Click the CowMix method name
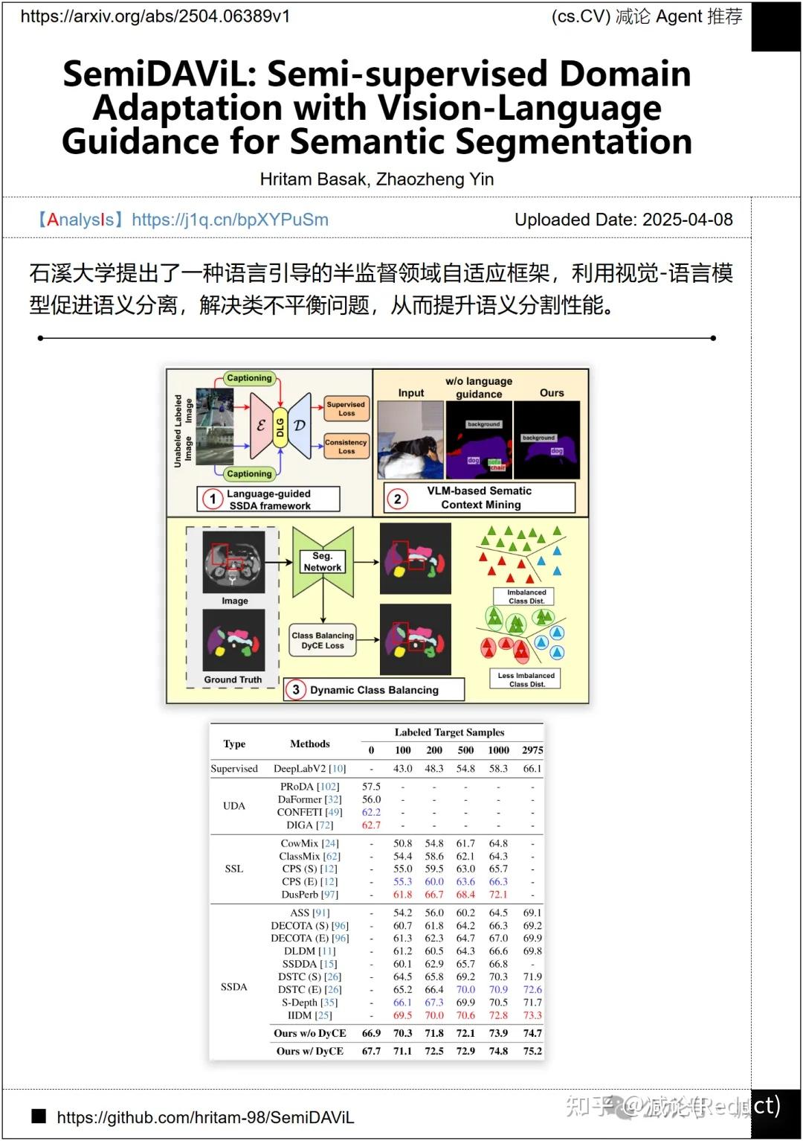Viewport: 803px width, 1141px height. 300,843
